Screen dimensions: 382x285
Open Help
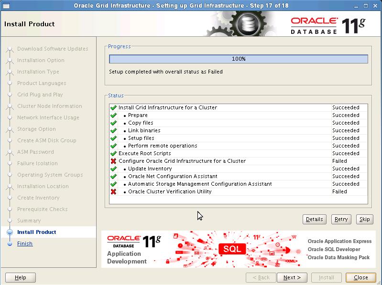coord(21,277)
